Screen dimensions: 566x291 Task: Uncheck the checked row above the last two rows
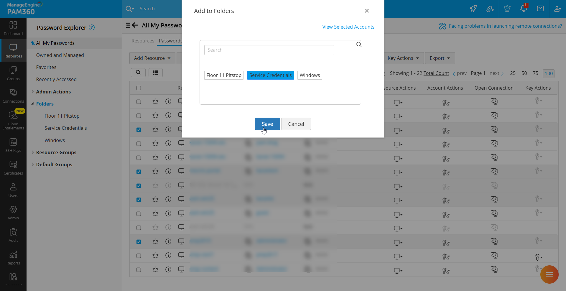pyautogui.click(x=139, y=242)
